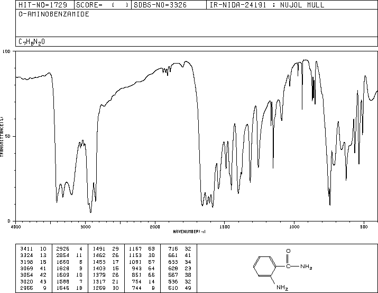Click the 50 transmittance axis label
Viewport: 378px width, 293px height.
point(8,136)
